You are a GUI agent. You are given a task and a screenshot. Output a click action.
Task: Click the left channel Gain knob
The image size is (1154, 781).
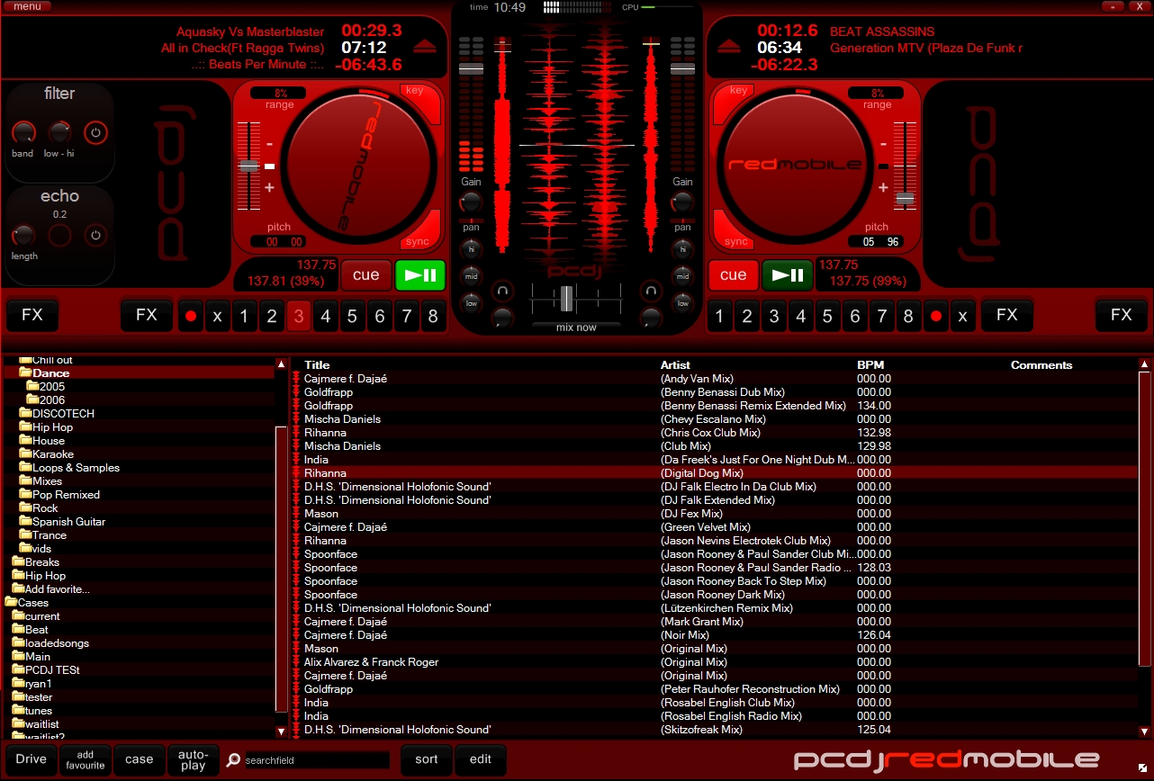click(471, 201)
